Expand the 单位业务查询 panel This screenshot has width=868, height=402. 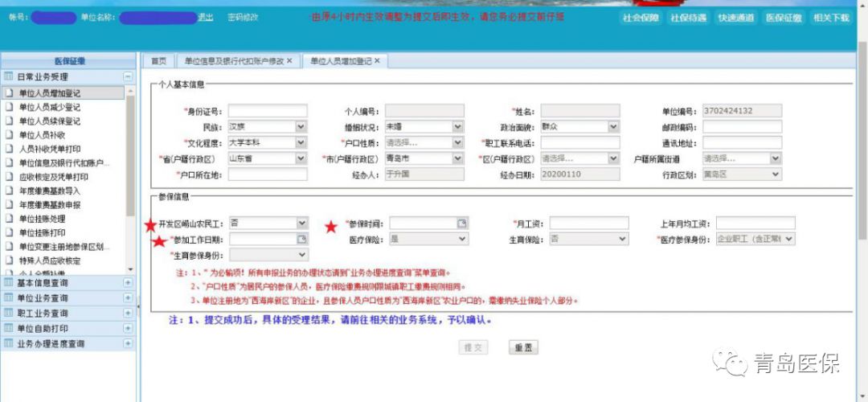pyautogui.click(x=127, y=298)
